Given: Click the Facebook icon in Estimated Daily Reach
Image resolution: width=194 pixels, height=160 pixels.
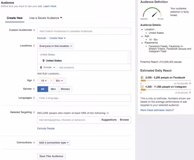Looking at the screenshot, I should [x=142, y=77].
